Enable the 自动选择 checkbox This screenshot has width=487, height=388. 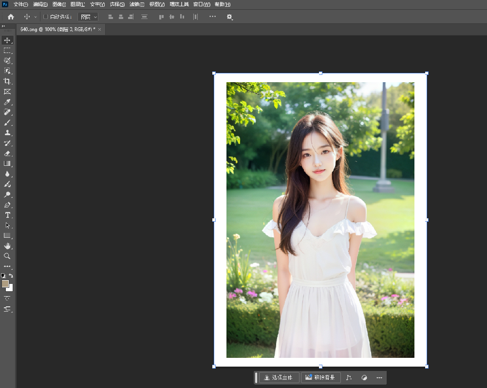(x=46, y=17)
